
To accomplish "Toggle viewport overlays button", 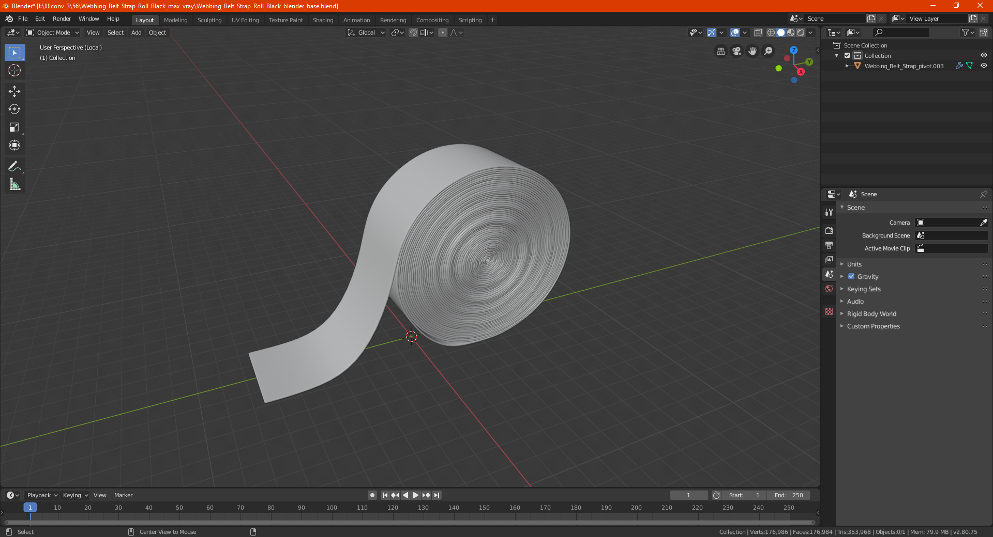I will [734, 33].
